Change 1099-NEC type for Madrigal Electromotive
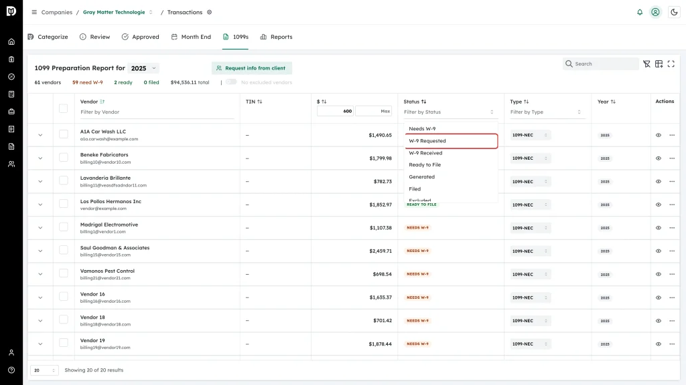The image size is (686, 385). click(530, 228)
